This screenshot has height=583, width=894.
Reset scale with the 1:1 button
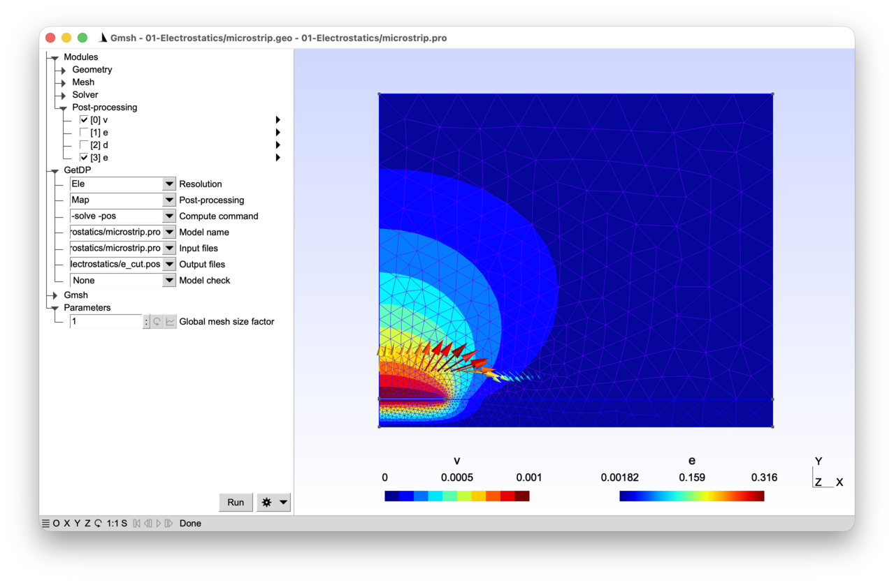point(113,523)
